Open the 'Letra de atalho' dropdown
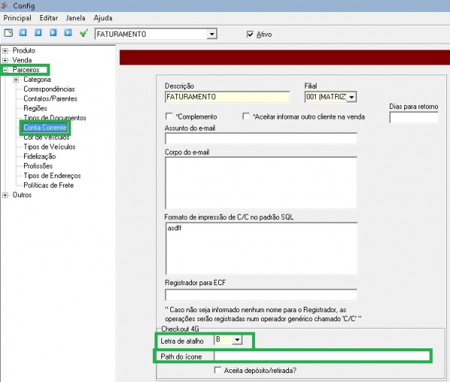 (237, 340)
